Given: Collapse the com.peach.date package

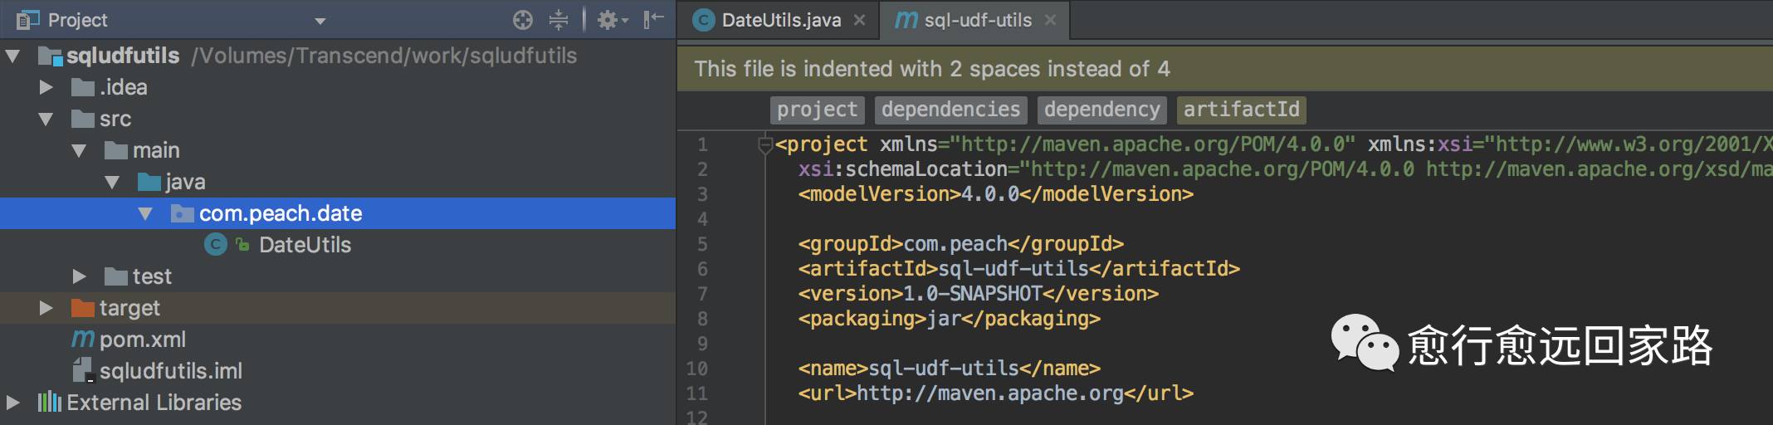Looking at the screenshot, I should point(145,213).
